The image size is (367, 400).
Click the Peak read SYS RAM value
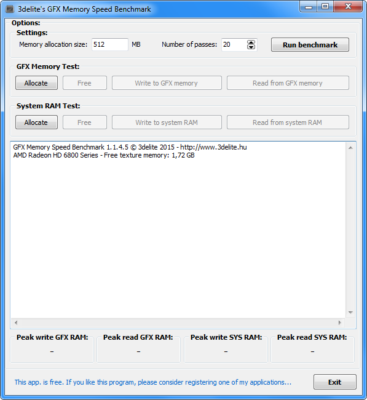pos(312,351)
